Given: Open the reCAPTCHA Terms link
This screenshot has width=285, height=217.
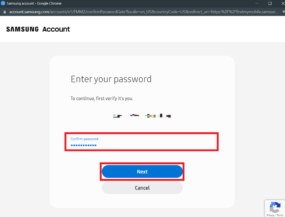Looking at the screenshot, I should pyautogui.click(x=280, y=215).
